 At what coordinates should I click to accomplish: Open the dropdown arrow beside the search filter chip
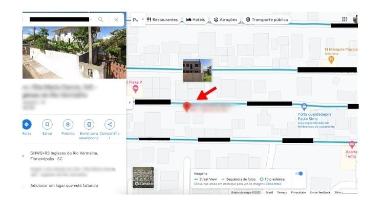click(142, 19)
